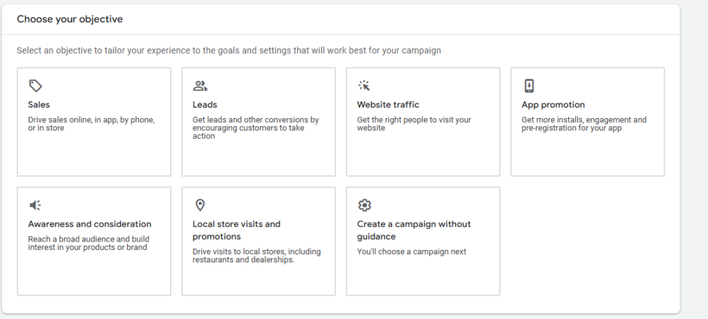Click 'You'll choose a campaign next' text
Screen dimensions: 708x319
coord(411,252)
